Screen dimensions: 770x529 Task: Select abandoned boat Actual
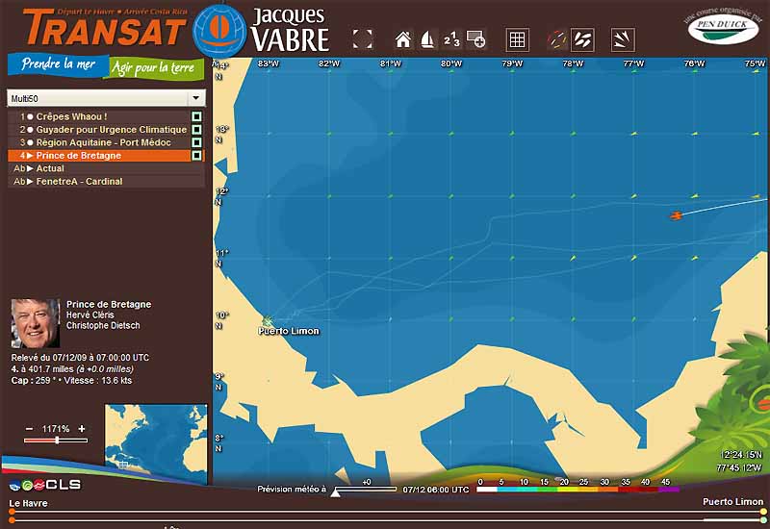pyautogui.click(x=106, y=168)
